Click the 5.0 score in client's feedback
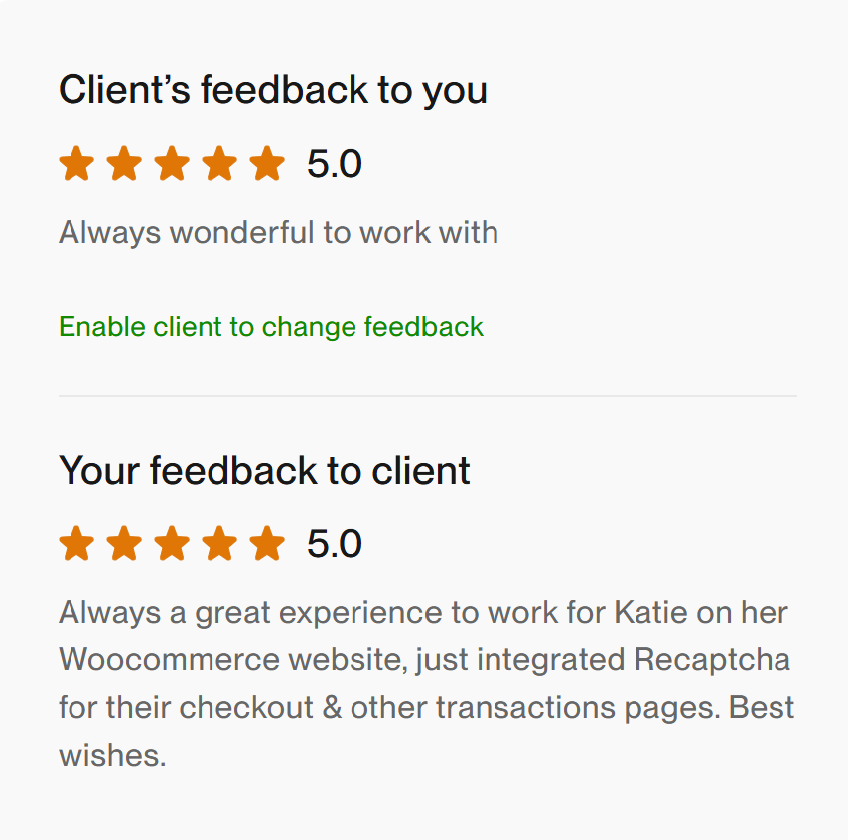The image size is (848, 840). [335, 164]
